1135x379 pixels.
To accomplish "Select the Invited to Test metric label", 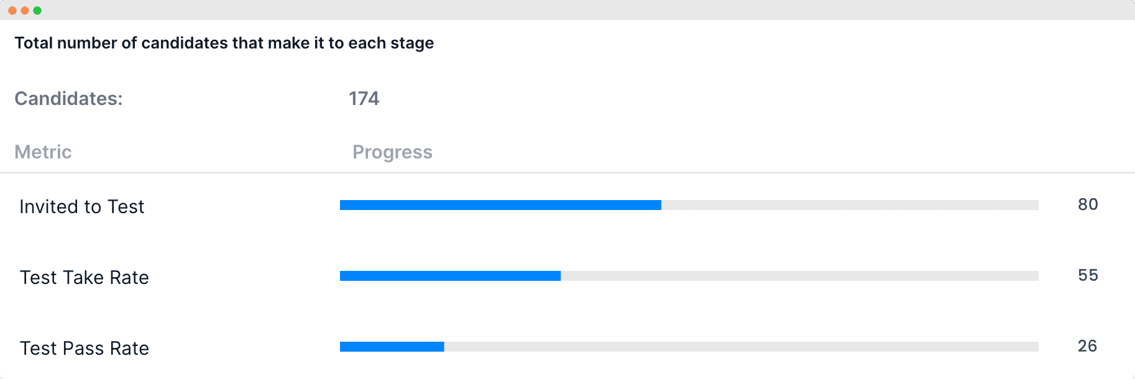I will tap(81, 206).
